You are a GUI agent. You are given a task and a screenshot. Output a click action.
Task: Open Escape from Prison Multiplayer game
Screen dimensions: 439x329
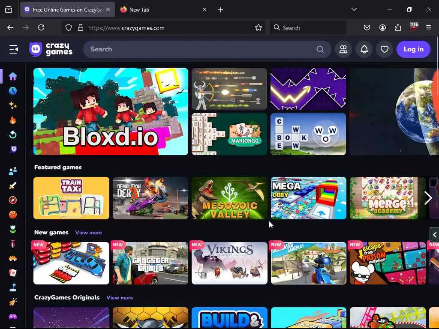tap(388, 263)
